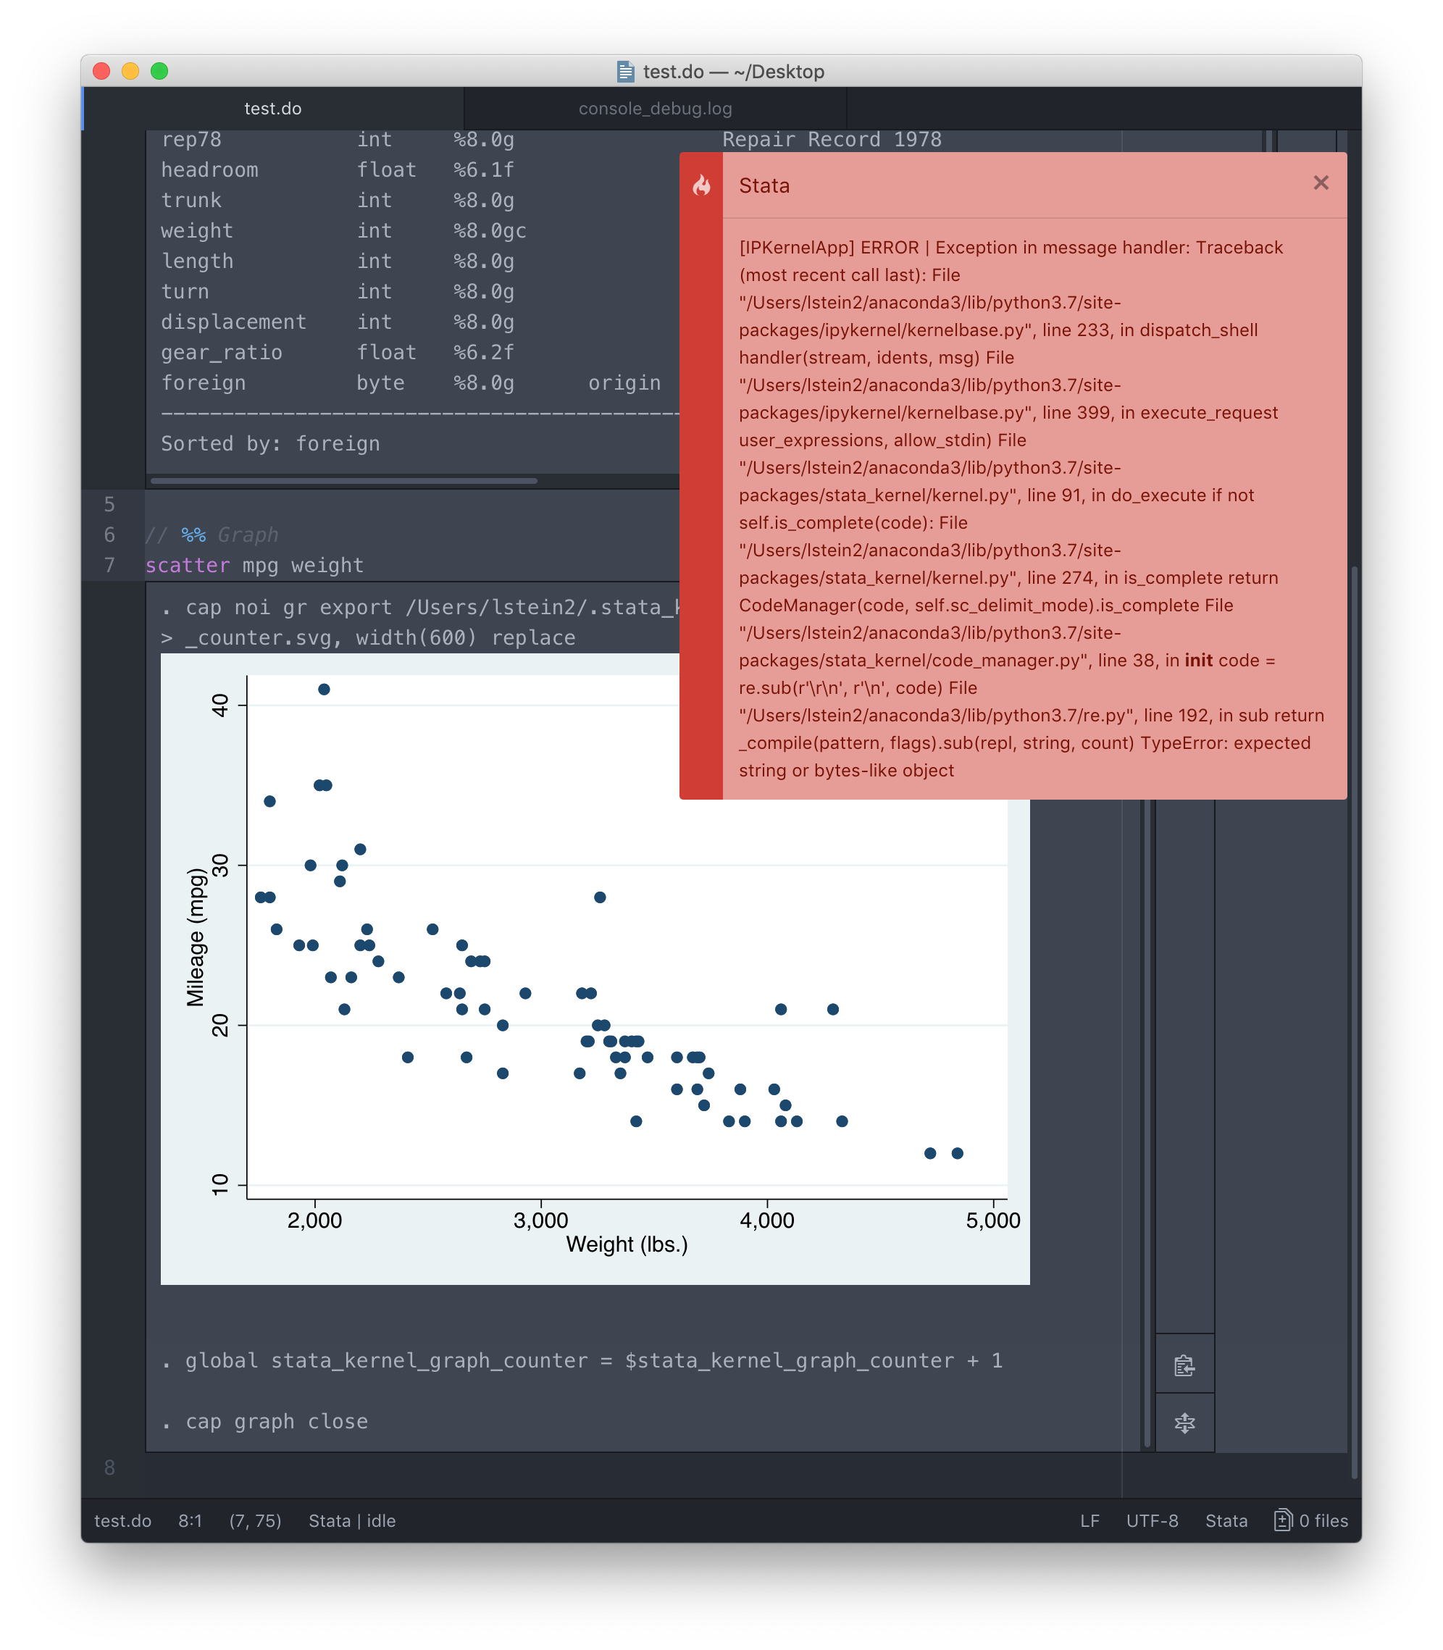Select line number 7 in the editor gutter
The height and width of the screenshot is (1650, 1443).
point(109,564)
